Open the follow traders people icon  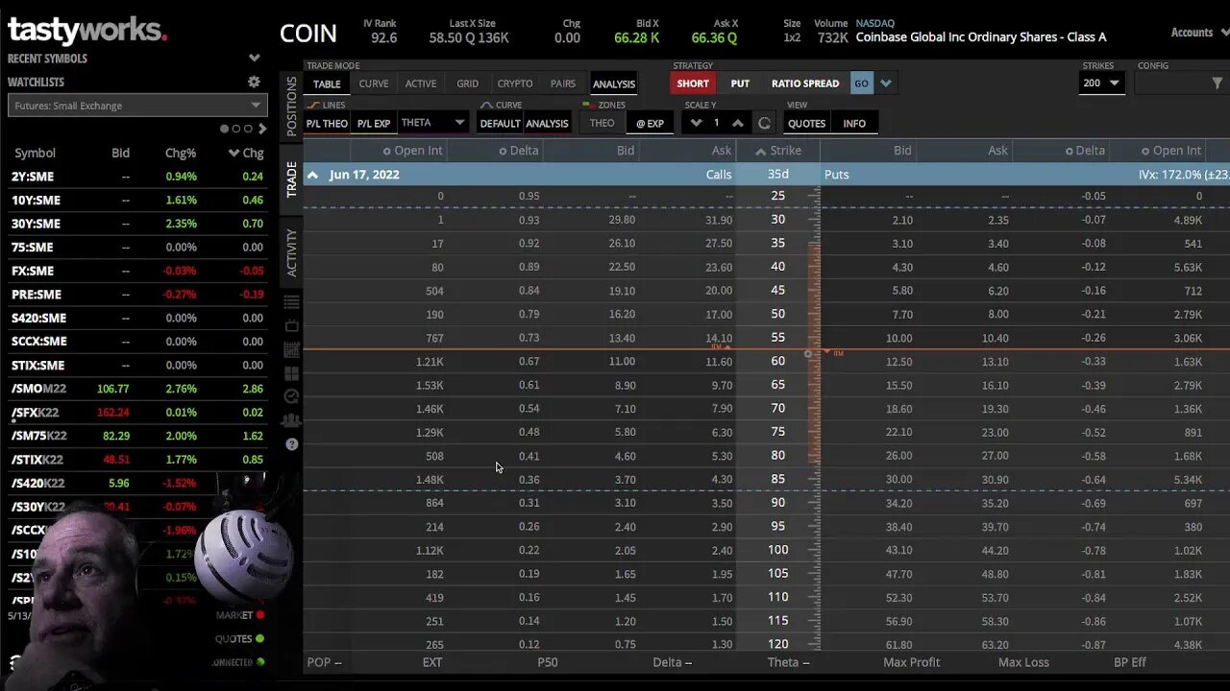click(292, 420)
